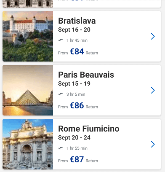This screenshot has width=165, height=172.
Task: Click the Paris Beauvais destination title
Action: coord(86,75)
